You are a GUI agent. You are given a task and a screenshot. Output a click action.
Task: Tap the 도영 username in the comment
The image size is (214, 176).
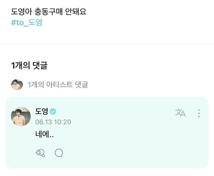(x=42, y=111)
